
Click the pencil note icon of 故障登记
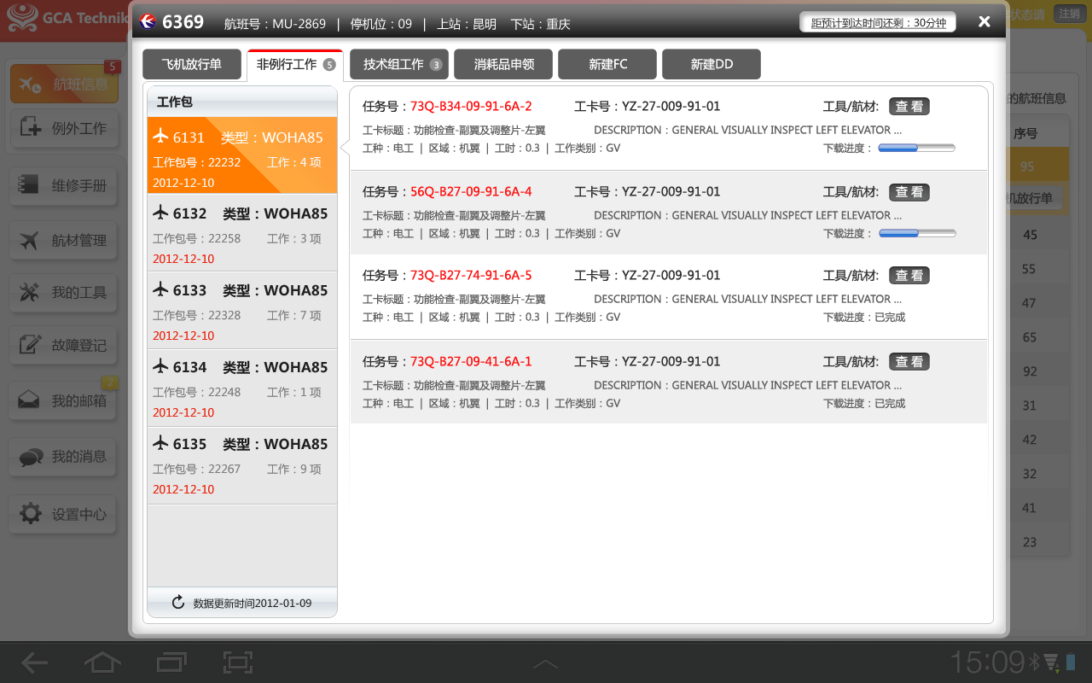coord(30,345)
